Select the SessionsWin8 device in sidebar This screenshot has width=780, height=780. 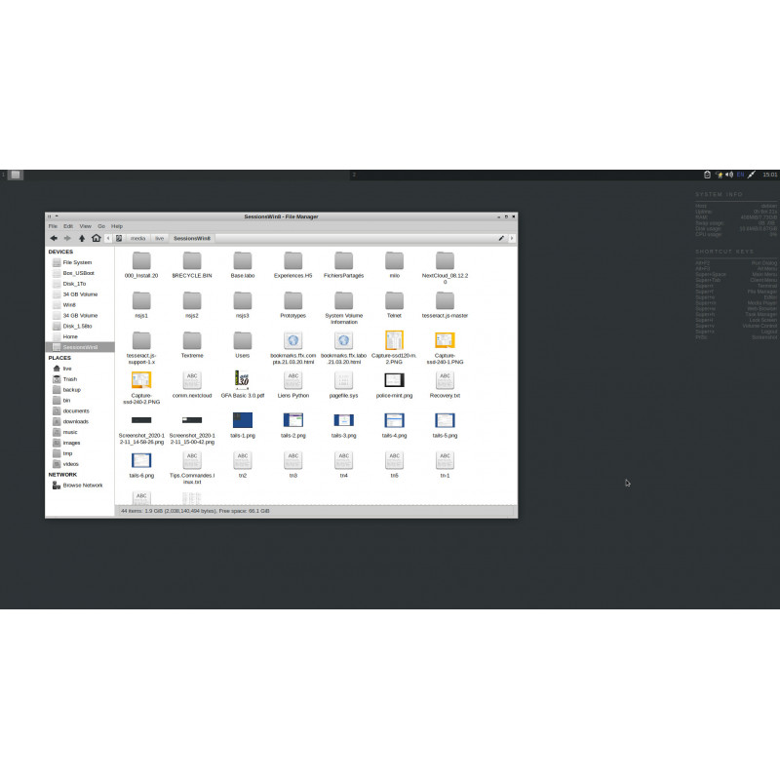(x=78, y=346)
